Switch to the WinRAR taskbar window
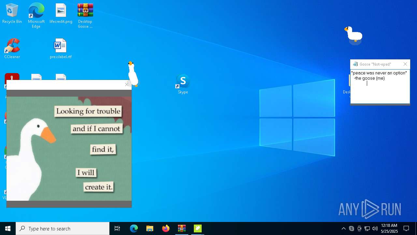The width and height of the screenshot is (417, 235). [x=182, y=228]
